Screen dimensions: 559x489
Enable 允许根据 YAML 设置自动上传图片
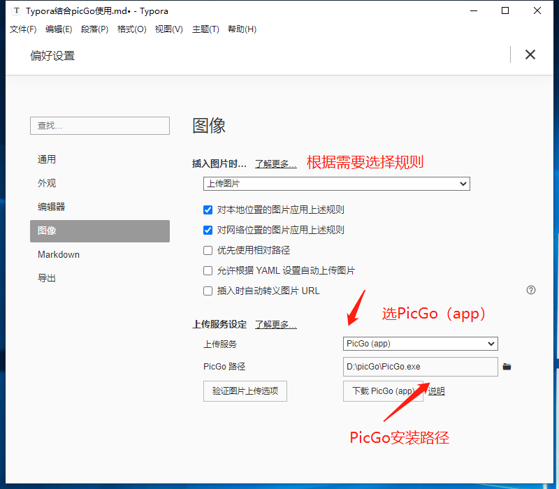tap(208, 271)
